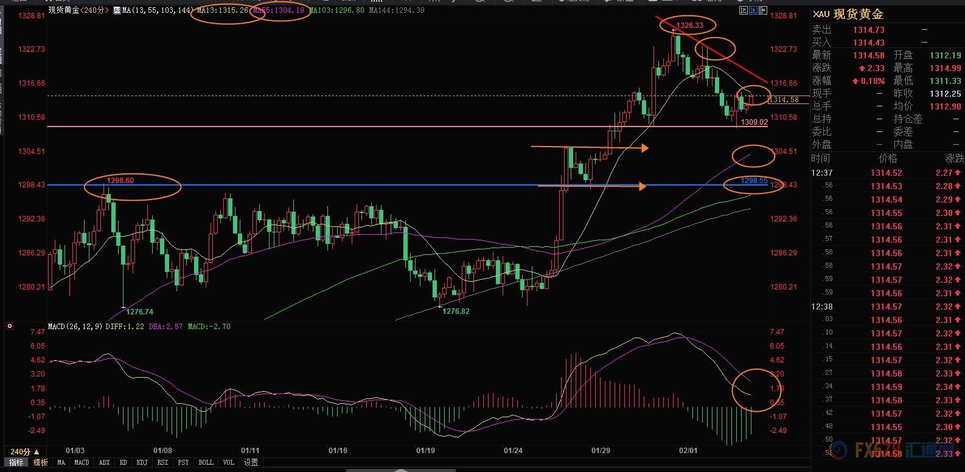Screen dimensions: 965x472
Task: Select the KD indicator button
Action: (x=124, y=462)
